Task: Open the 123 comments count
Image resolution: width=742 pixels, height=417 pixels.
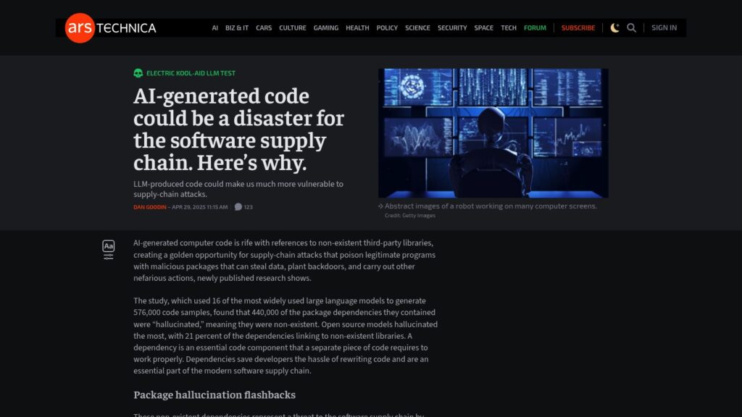Action: (x=249, y=207)
